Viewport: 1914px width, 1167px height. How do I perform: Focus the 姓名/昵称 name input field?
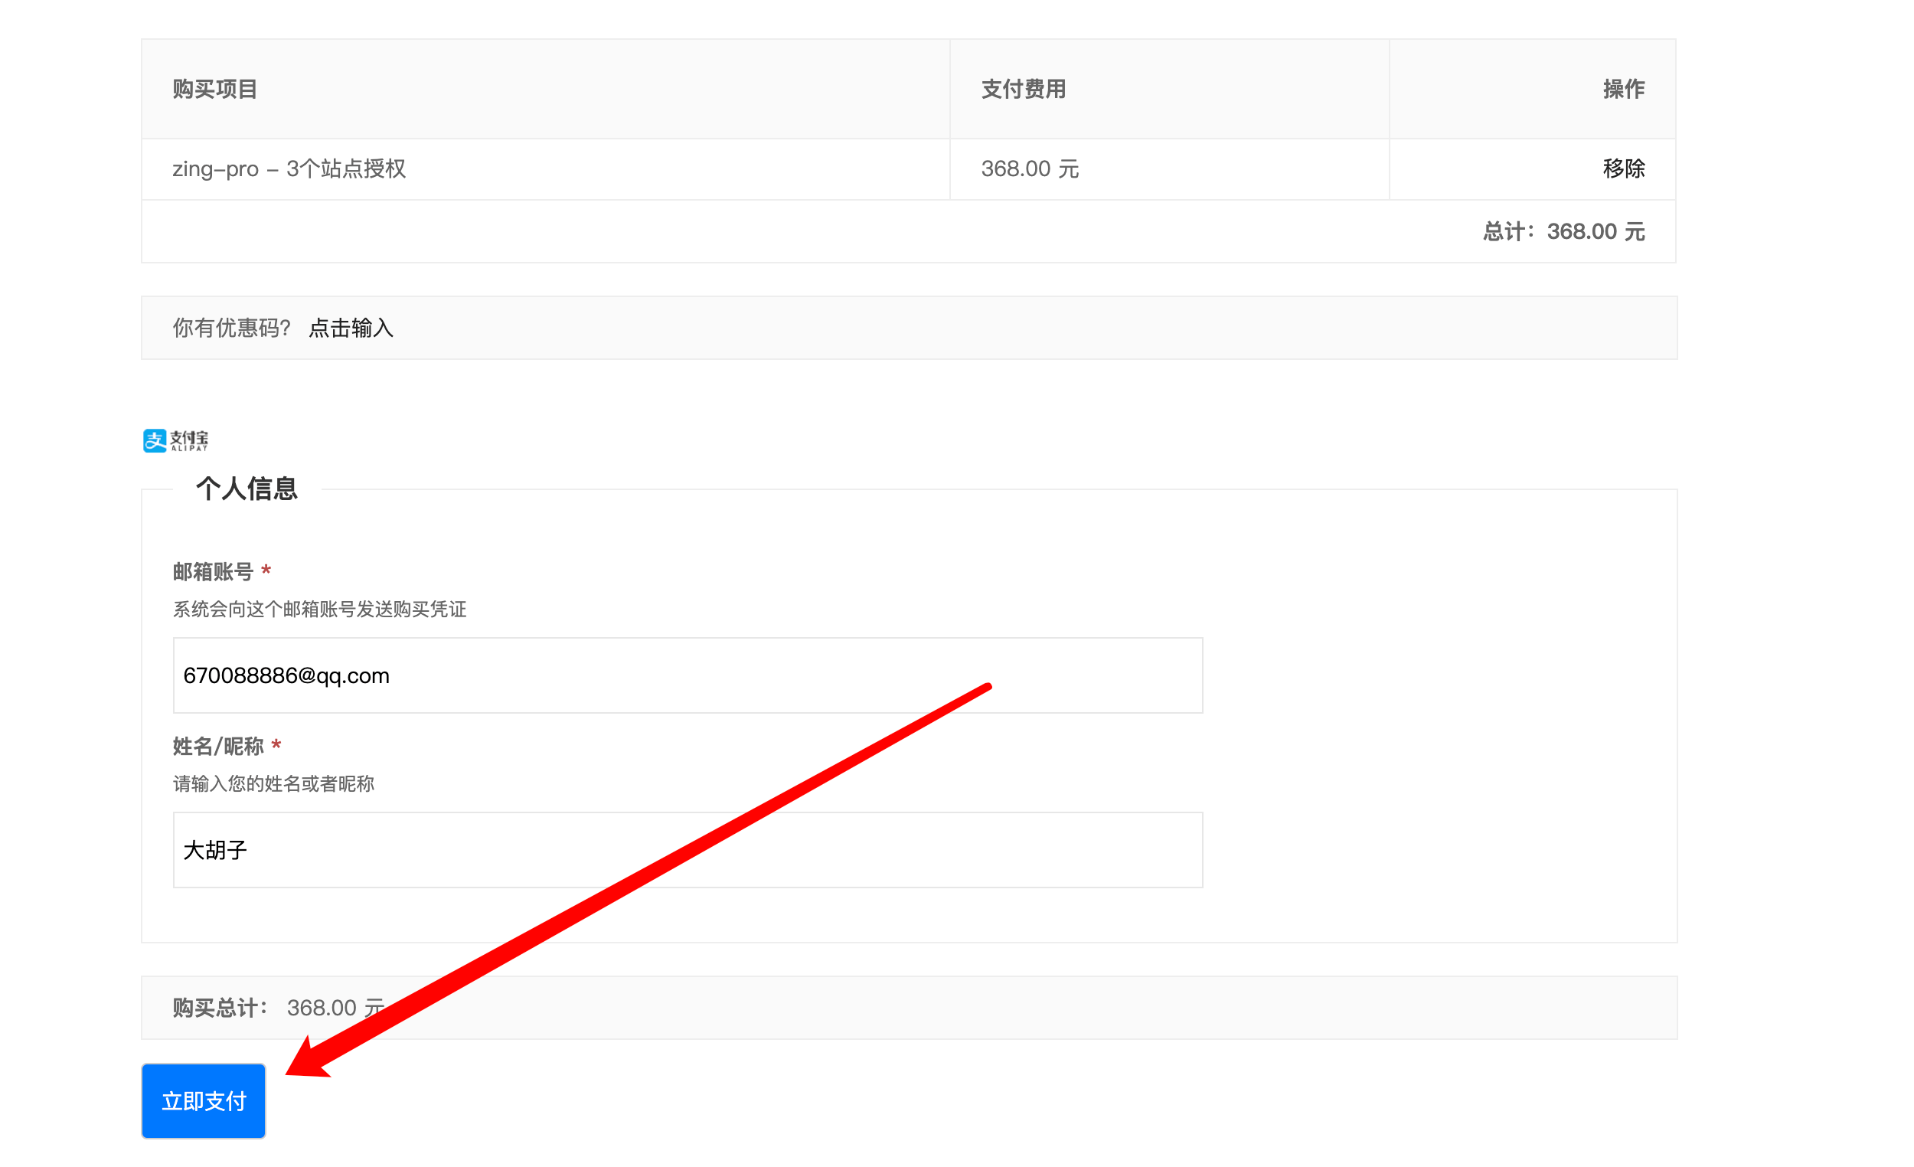pos(688,849)
